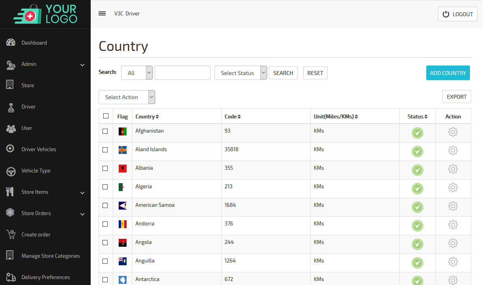The width and height of the screenshot is (483, 285).
Task: Click the LOGOUT button
Action: (458, 14)
